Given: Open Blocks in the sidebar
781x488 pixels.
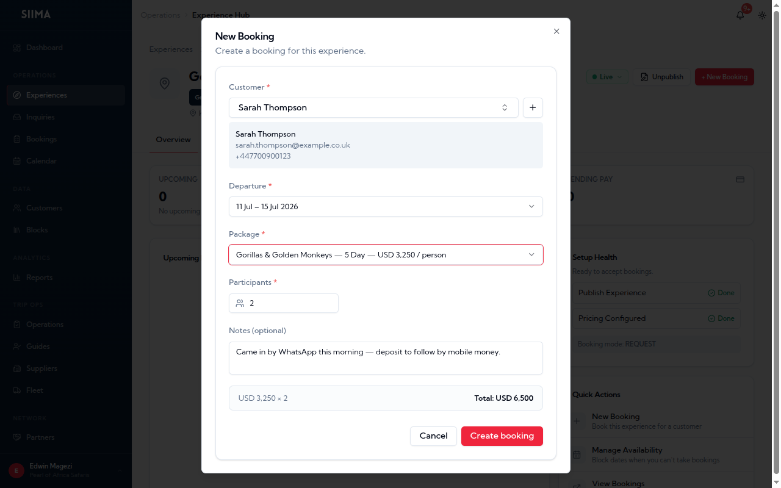Looking at the screenshot, I should click(66, 230).
